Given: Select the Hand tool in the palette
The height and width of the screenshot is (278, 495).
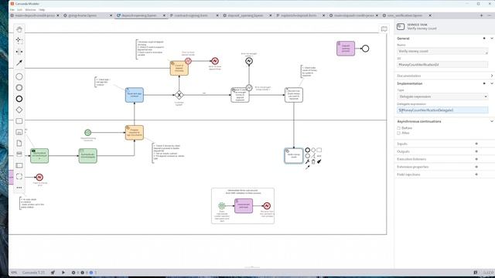Looking at the screenshot, I should tap(19, 29).
